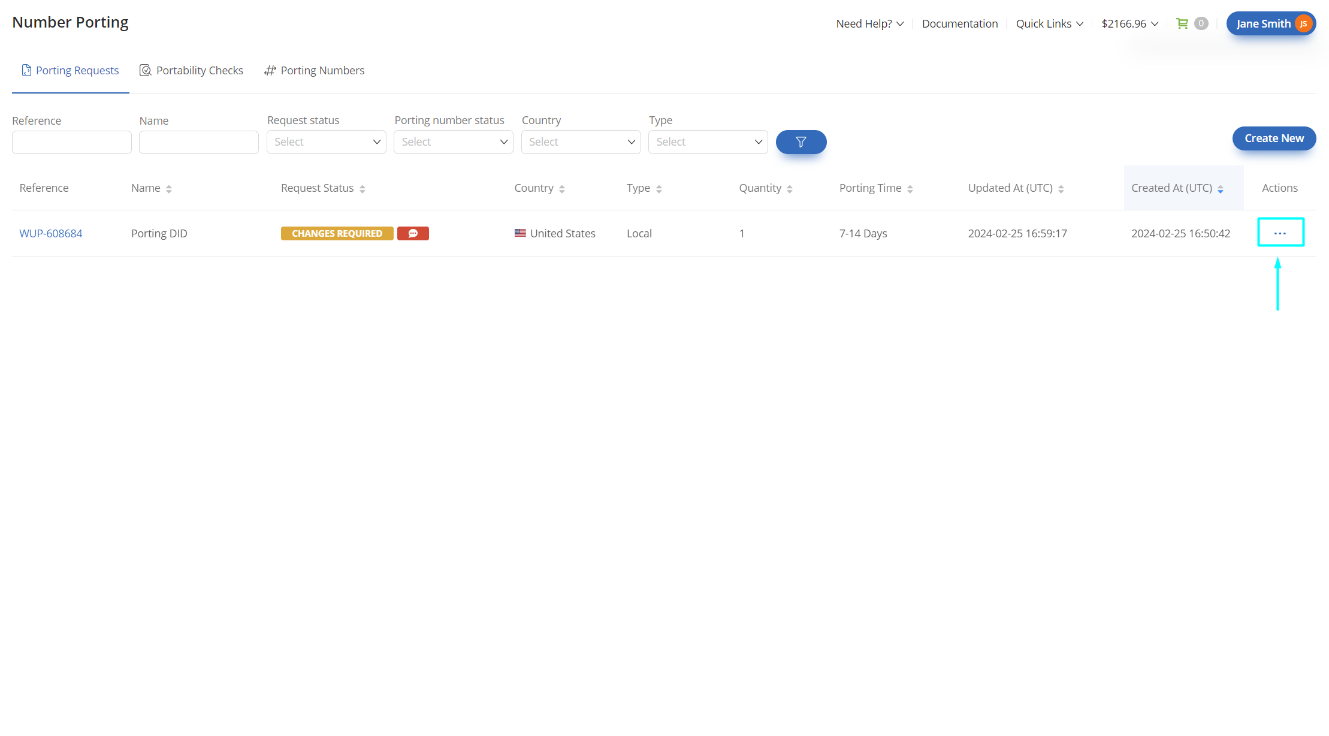Image resolution: width=1329 pixels, height=736 pixels.
Task: Click the JS avatar on Jane Smith
Action: 1303,23
